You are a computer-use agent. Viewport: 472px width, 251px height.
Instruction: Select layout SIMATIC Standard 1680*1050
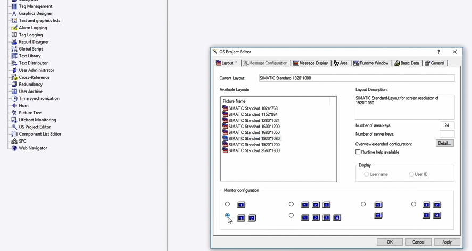254,132
